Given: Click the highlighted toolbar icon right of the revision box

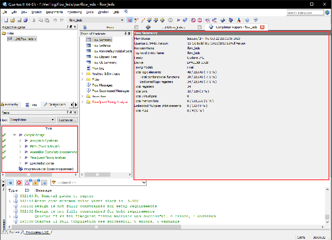Looking at the screenshot, I should point(130,20).
